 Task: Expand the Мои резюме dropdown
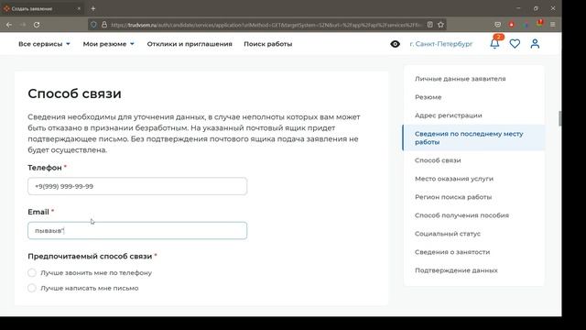coord(108,44)
